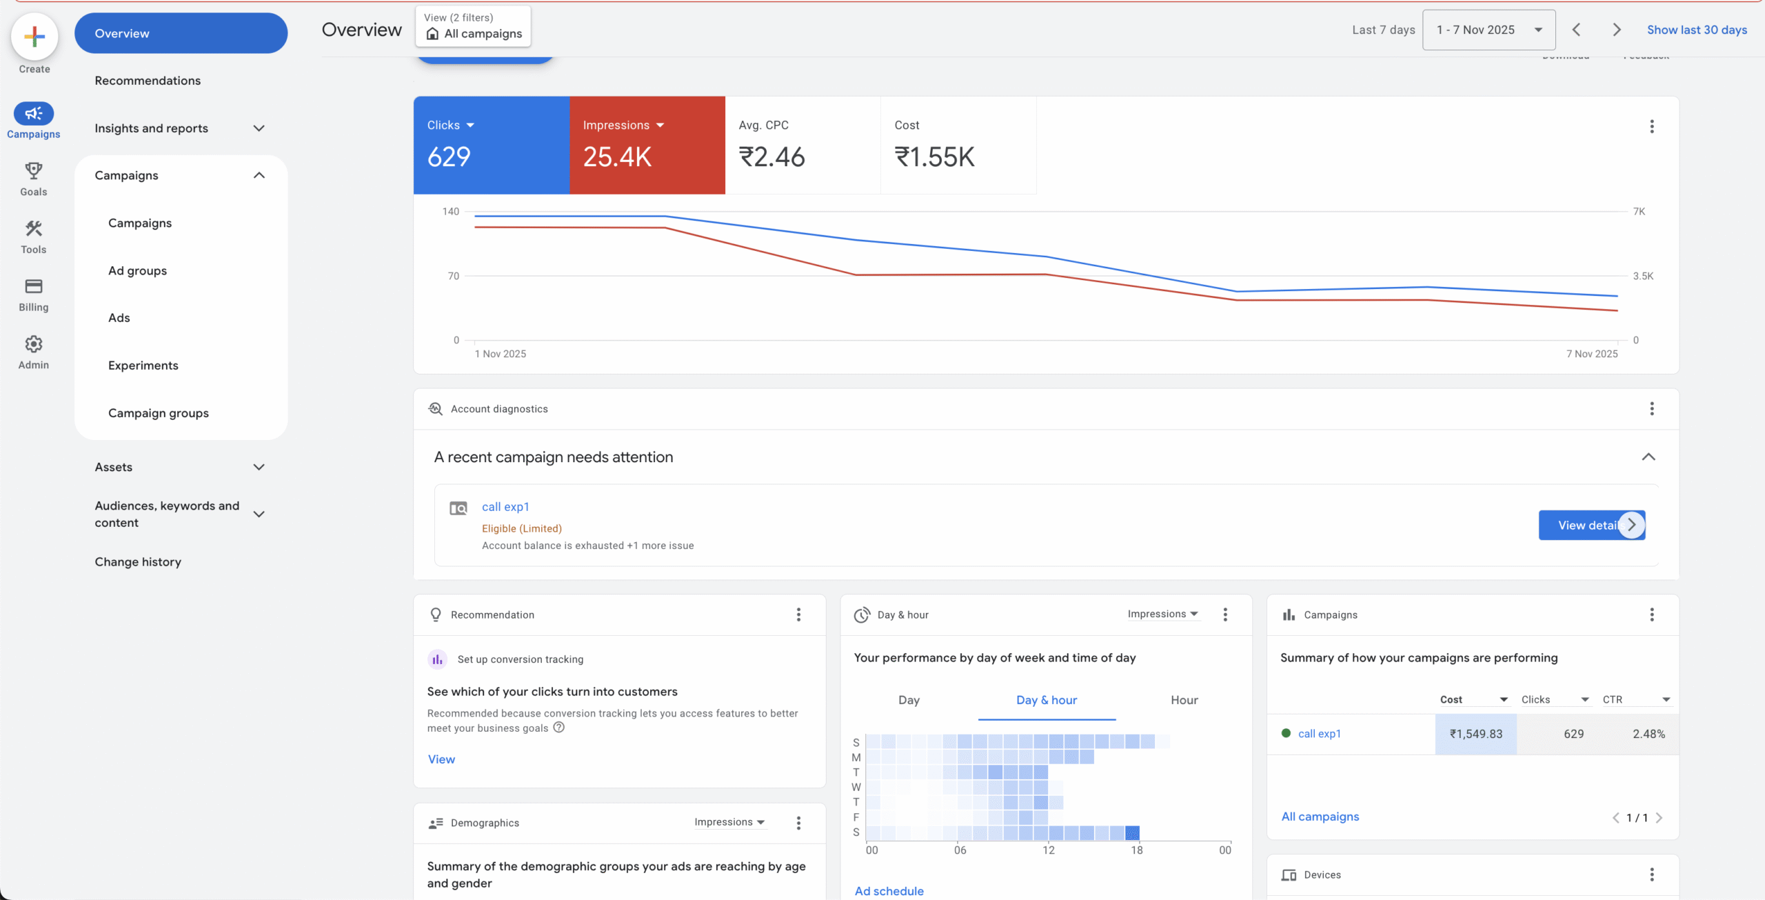1765x900 pixels.
Task: Open the Goals trophy icon
Action: click(33, 171)
